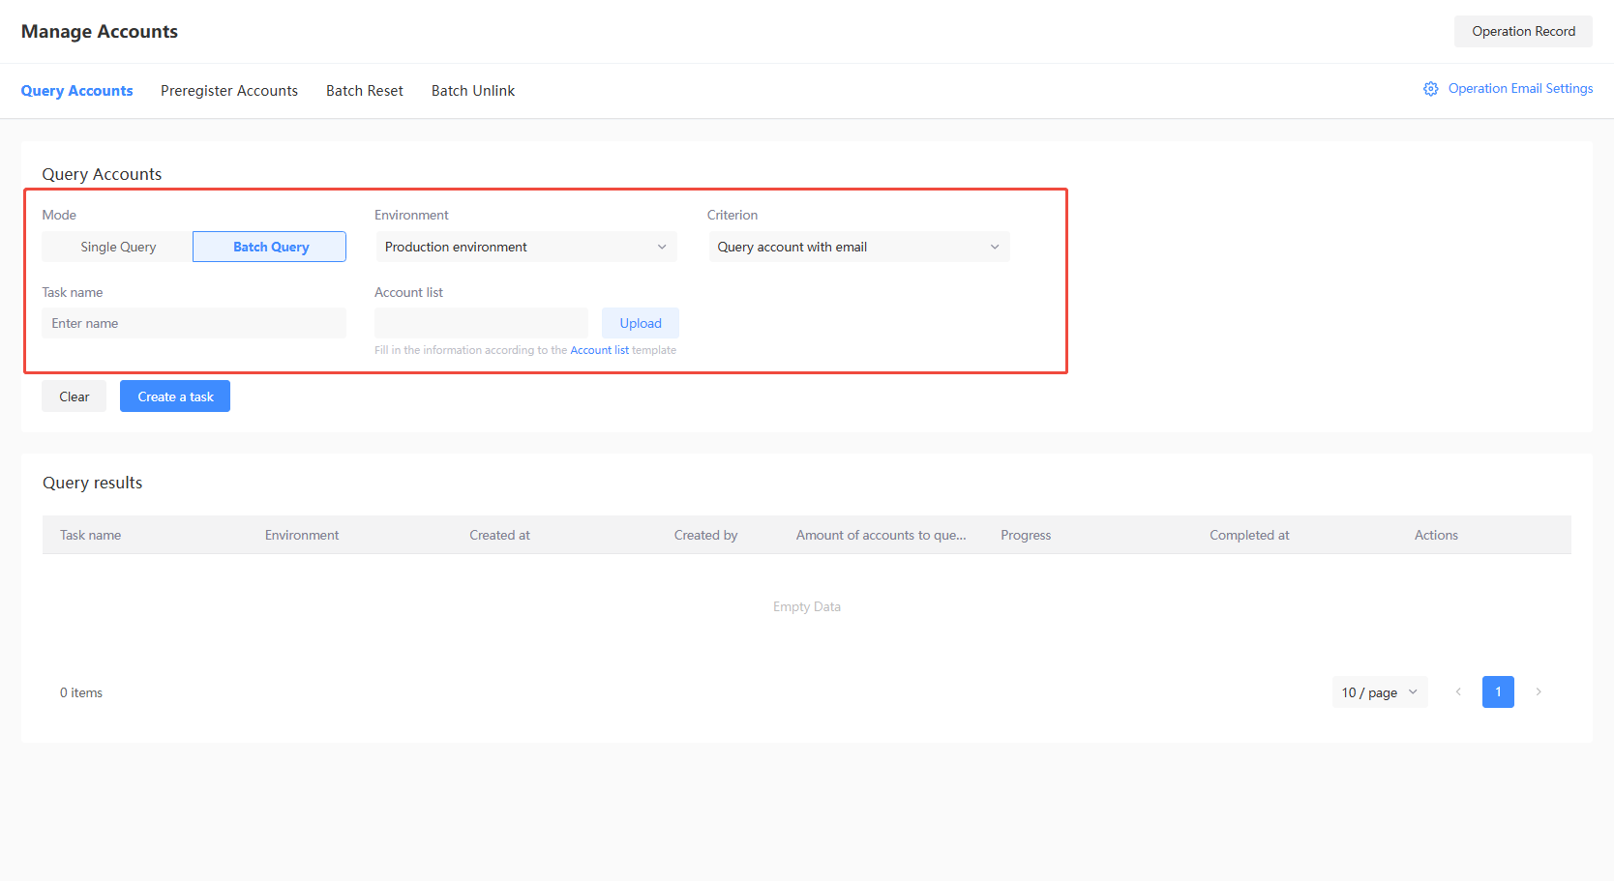Click the Manage Accounts page title
The width and height of the screenshot is (1614, 881).
[x=100, y=31]
